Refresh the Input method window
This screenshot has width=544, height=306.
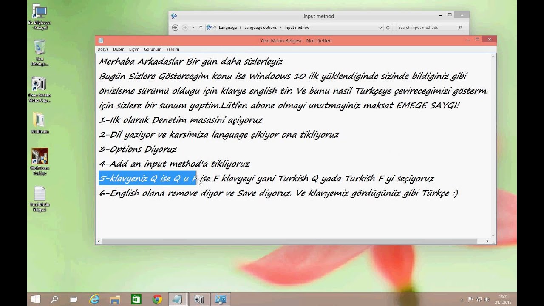388,28
